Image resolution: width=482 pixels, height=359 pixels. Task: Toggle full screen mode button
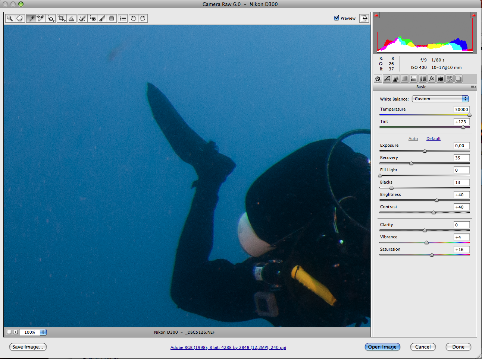[x=364, y=18]
